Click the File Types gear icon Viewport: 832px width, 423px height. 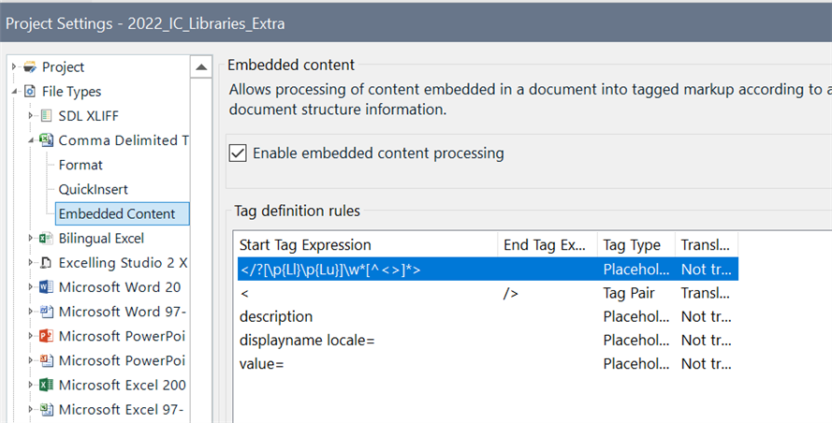(30, 92)
